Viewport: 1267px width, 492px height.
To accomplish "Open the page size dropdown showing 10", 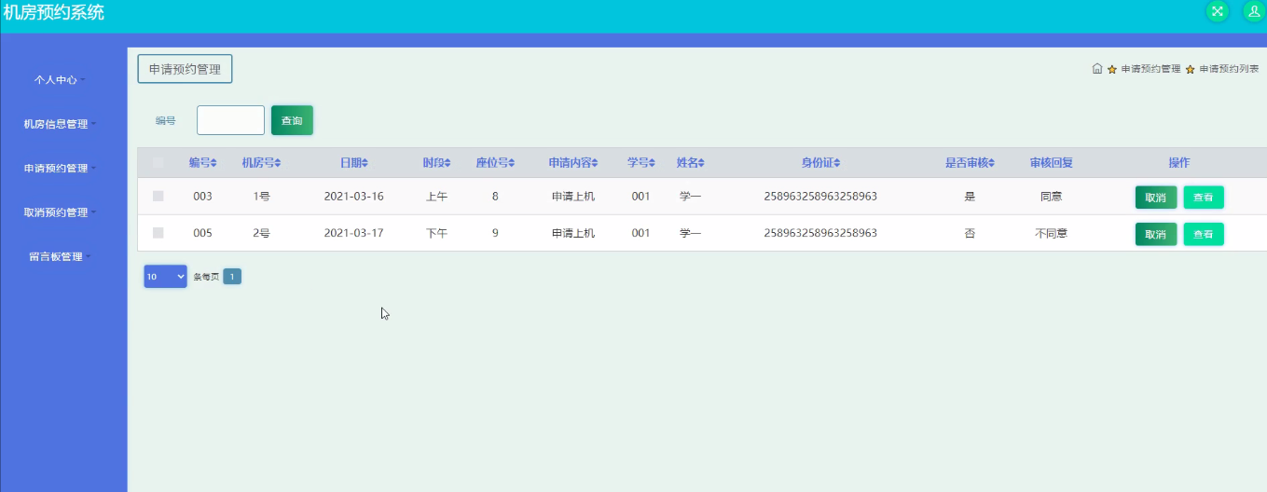I will coord(165,277).
